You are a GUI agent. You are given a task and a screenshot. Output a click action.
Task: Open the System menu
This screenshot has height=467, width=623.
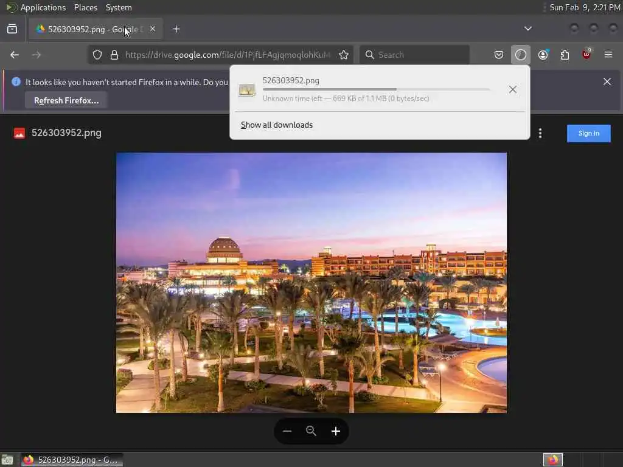tap(119, 7)
